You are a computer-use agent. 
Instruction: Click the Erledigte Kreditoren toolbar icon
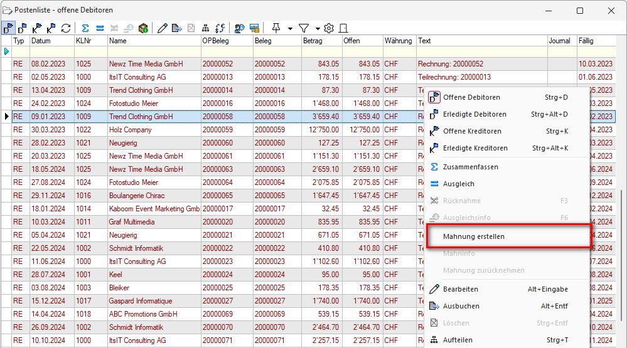51,28
